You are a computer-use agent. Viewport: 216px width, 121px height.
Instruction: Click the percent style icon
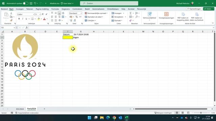coord(77,17)
